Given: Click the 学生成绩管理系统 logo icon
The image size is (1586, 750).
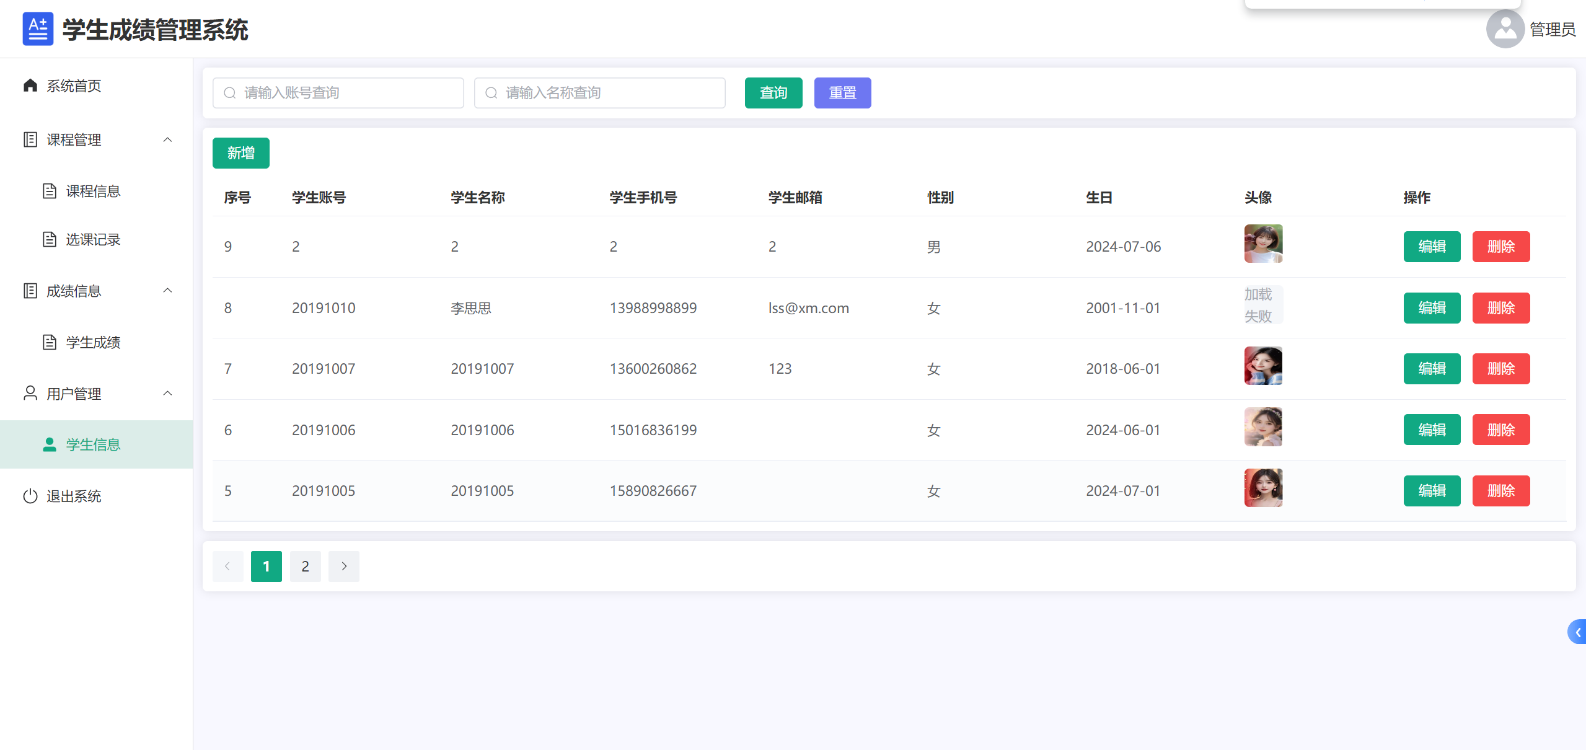Looking at the screenshot, I should [x=38, y=29].
